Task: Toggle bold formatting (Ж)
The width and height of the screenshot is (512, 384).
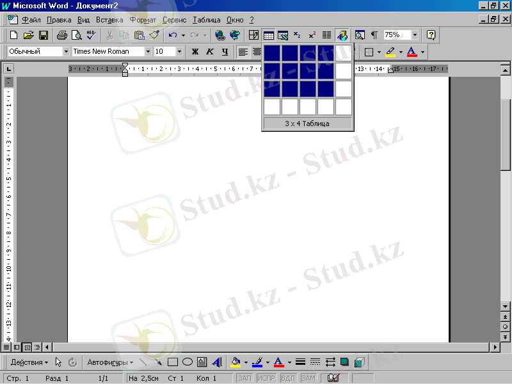Action: point(195,52)
